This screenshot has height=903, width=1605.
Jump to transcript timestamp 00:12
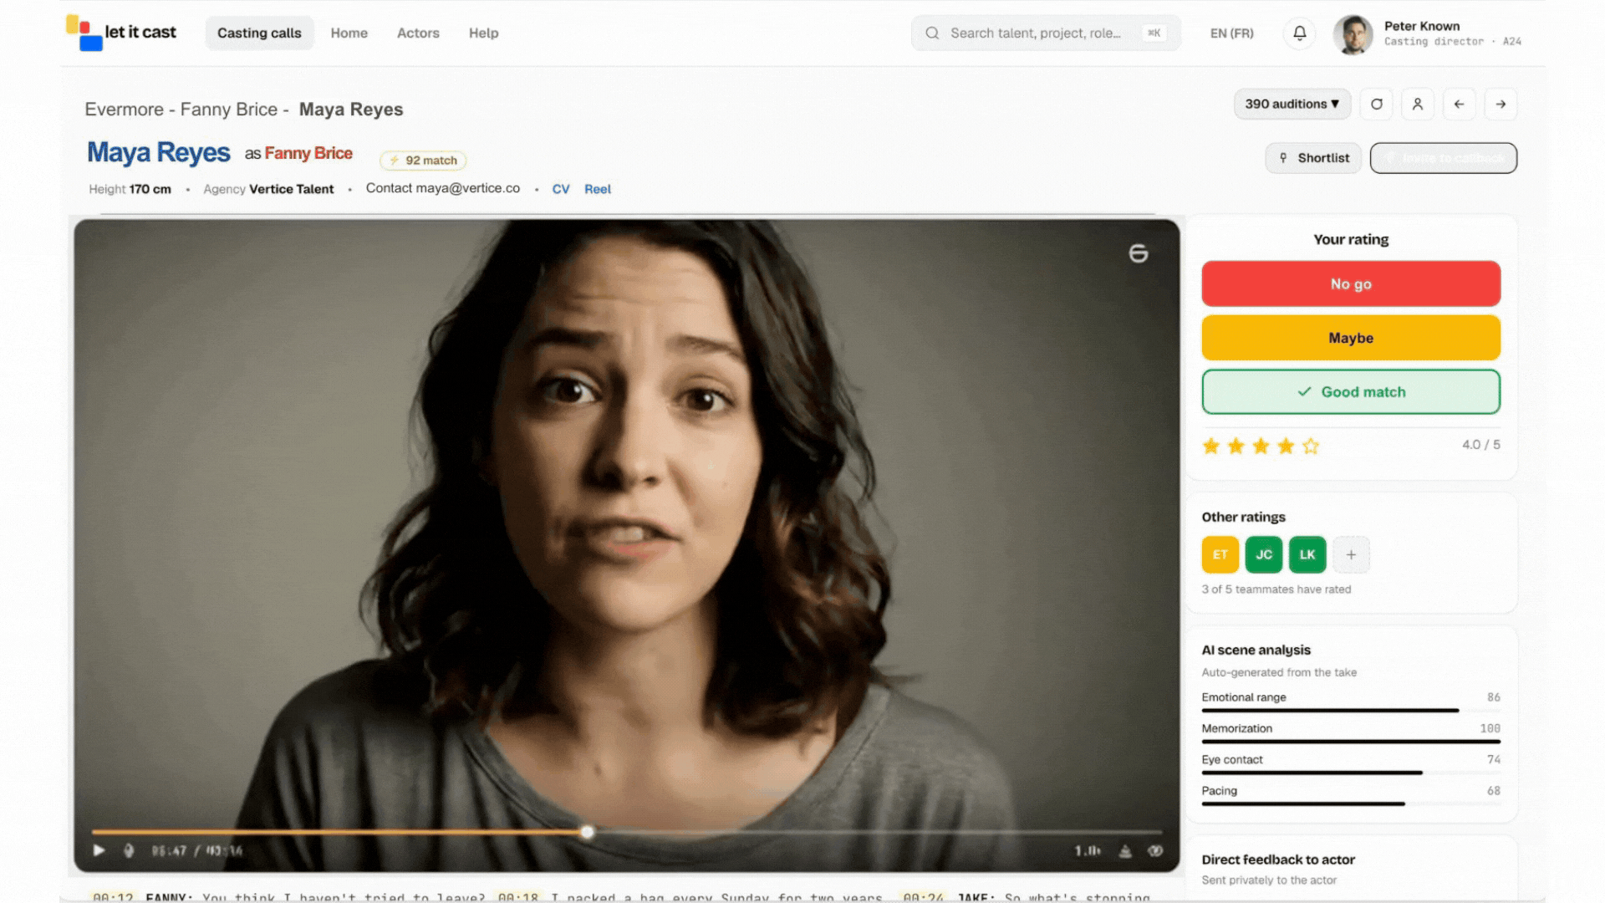113,897
